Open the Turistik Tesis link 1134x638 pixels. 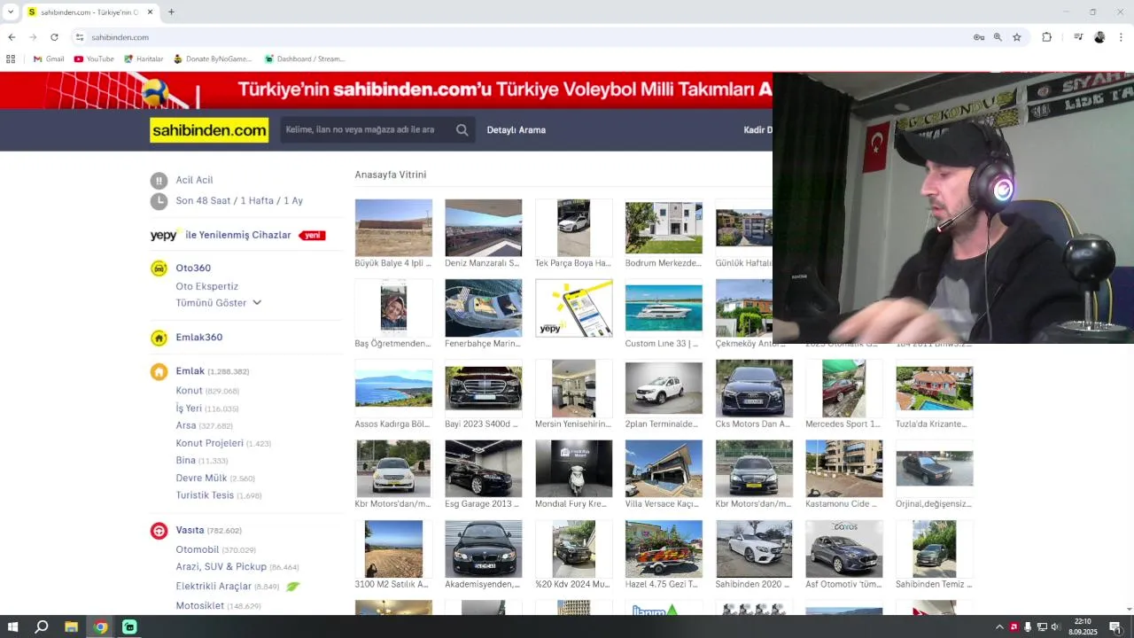point(205,495)
